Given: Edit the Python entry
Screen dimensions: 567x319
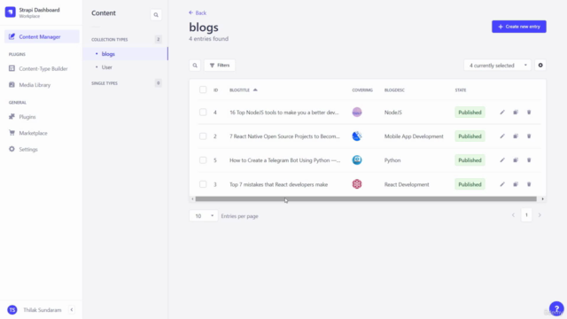Looking at the screenshot, I should [x=502, y=160].
